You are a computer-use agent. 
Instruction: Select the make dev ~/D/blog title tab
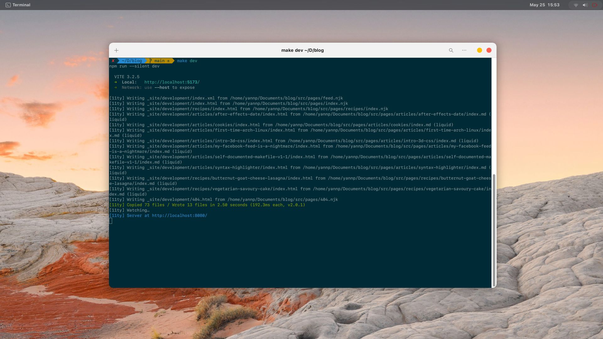click(x=302, y=50)
